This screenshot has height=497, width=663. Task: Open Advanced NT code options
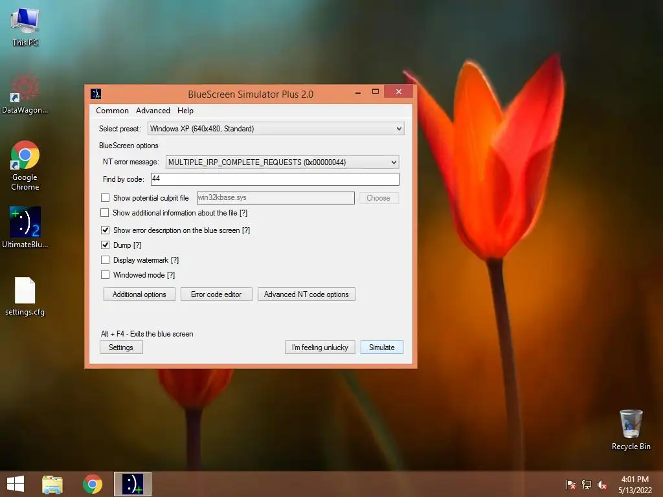pos(306,294)
